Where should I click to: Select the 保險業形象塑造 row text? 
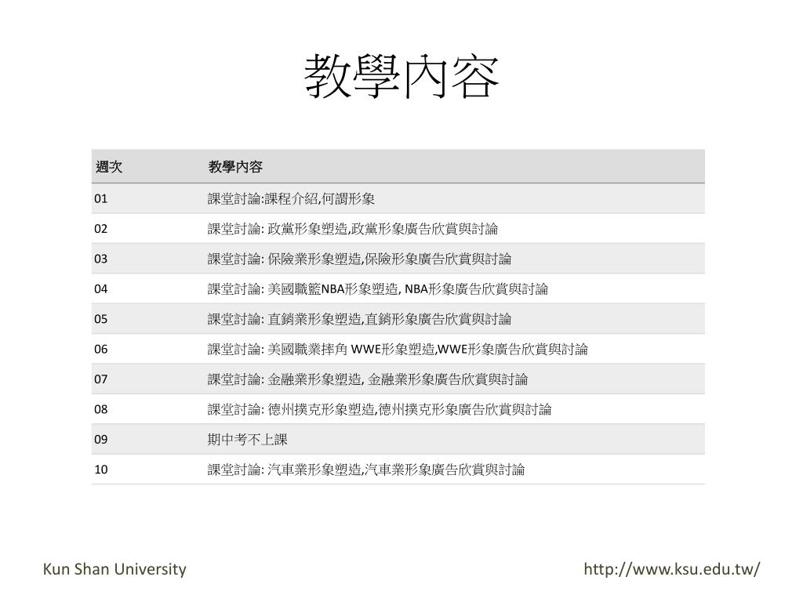(359, 259)
